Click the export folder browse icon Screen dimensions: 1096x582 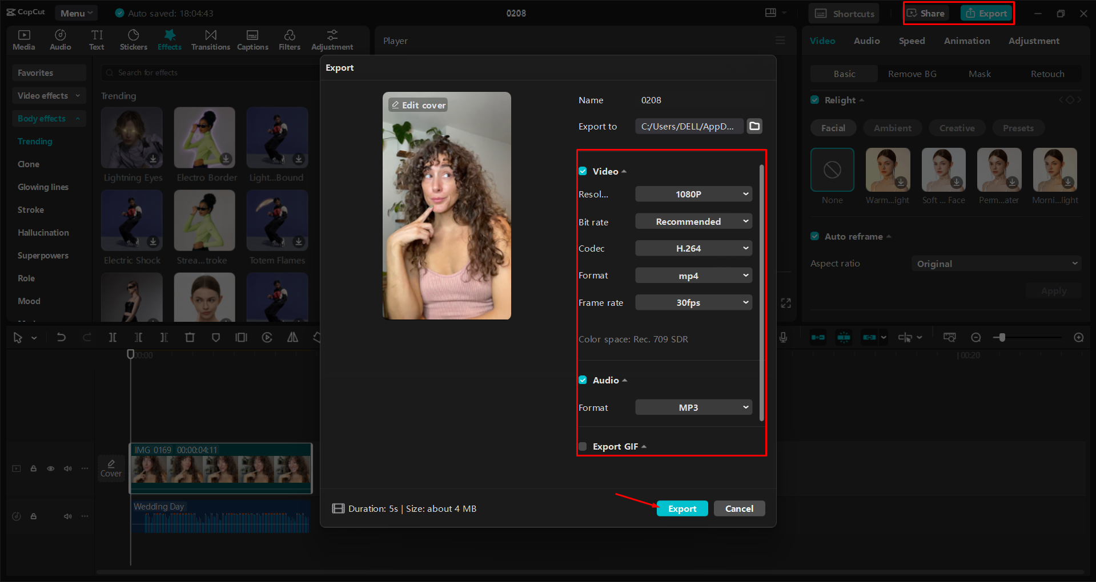pyautogui.click(x=754, y=126)
